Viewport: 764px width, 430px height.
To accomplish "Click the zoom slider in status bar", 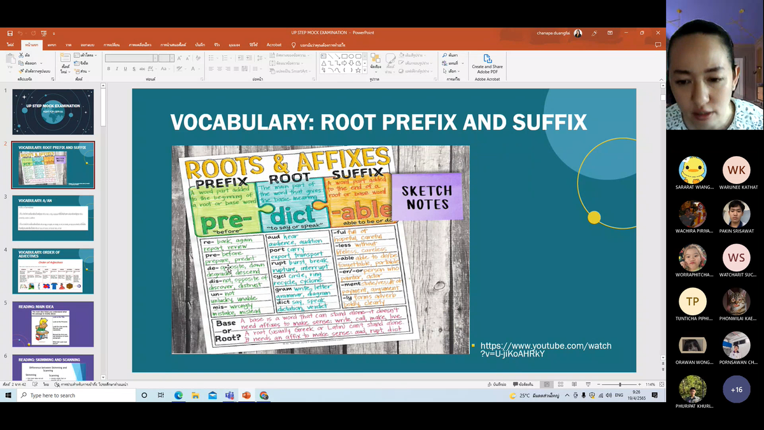I will pyautogui.click(x=620, y=385).
